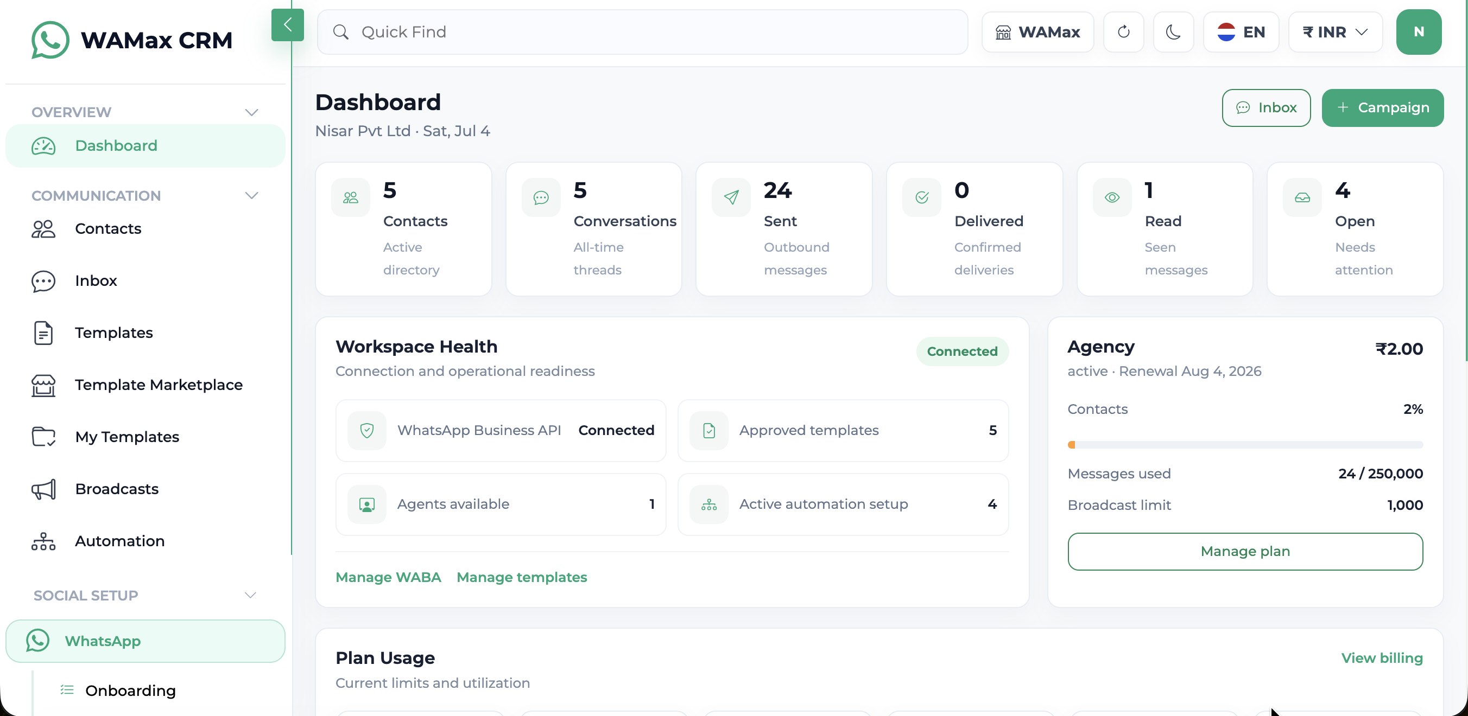Open Template Marketplace in the sidebar

[x=145, y=385]
